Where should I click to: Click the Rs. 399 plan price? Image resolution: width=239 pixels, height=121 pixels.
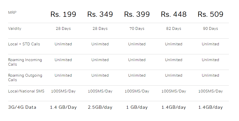click(x=137, y=14)
